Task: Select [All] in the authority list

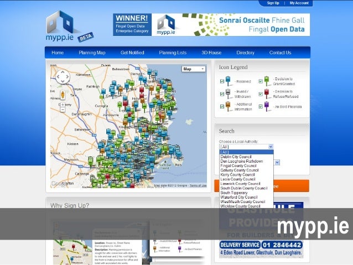Action: click(247, 152)
